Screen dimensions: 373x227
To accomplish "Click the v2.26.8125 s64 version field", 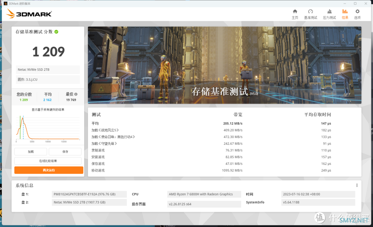I will [204, 204].
